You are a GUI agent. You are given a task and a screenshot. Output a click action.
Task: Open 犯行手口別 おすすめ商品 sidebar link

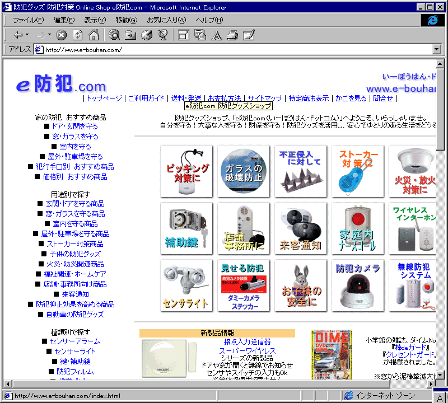pyautogui.click(x=75, y=166)
